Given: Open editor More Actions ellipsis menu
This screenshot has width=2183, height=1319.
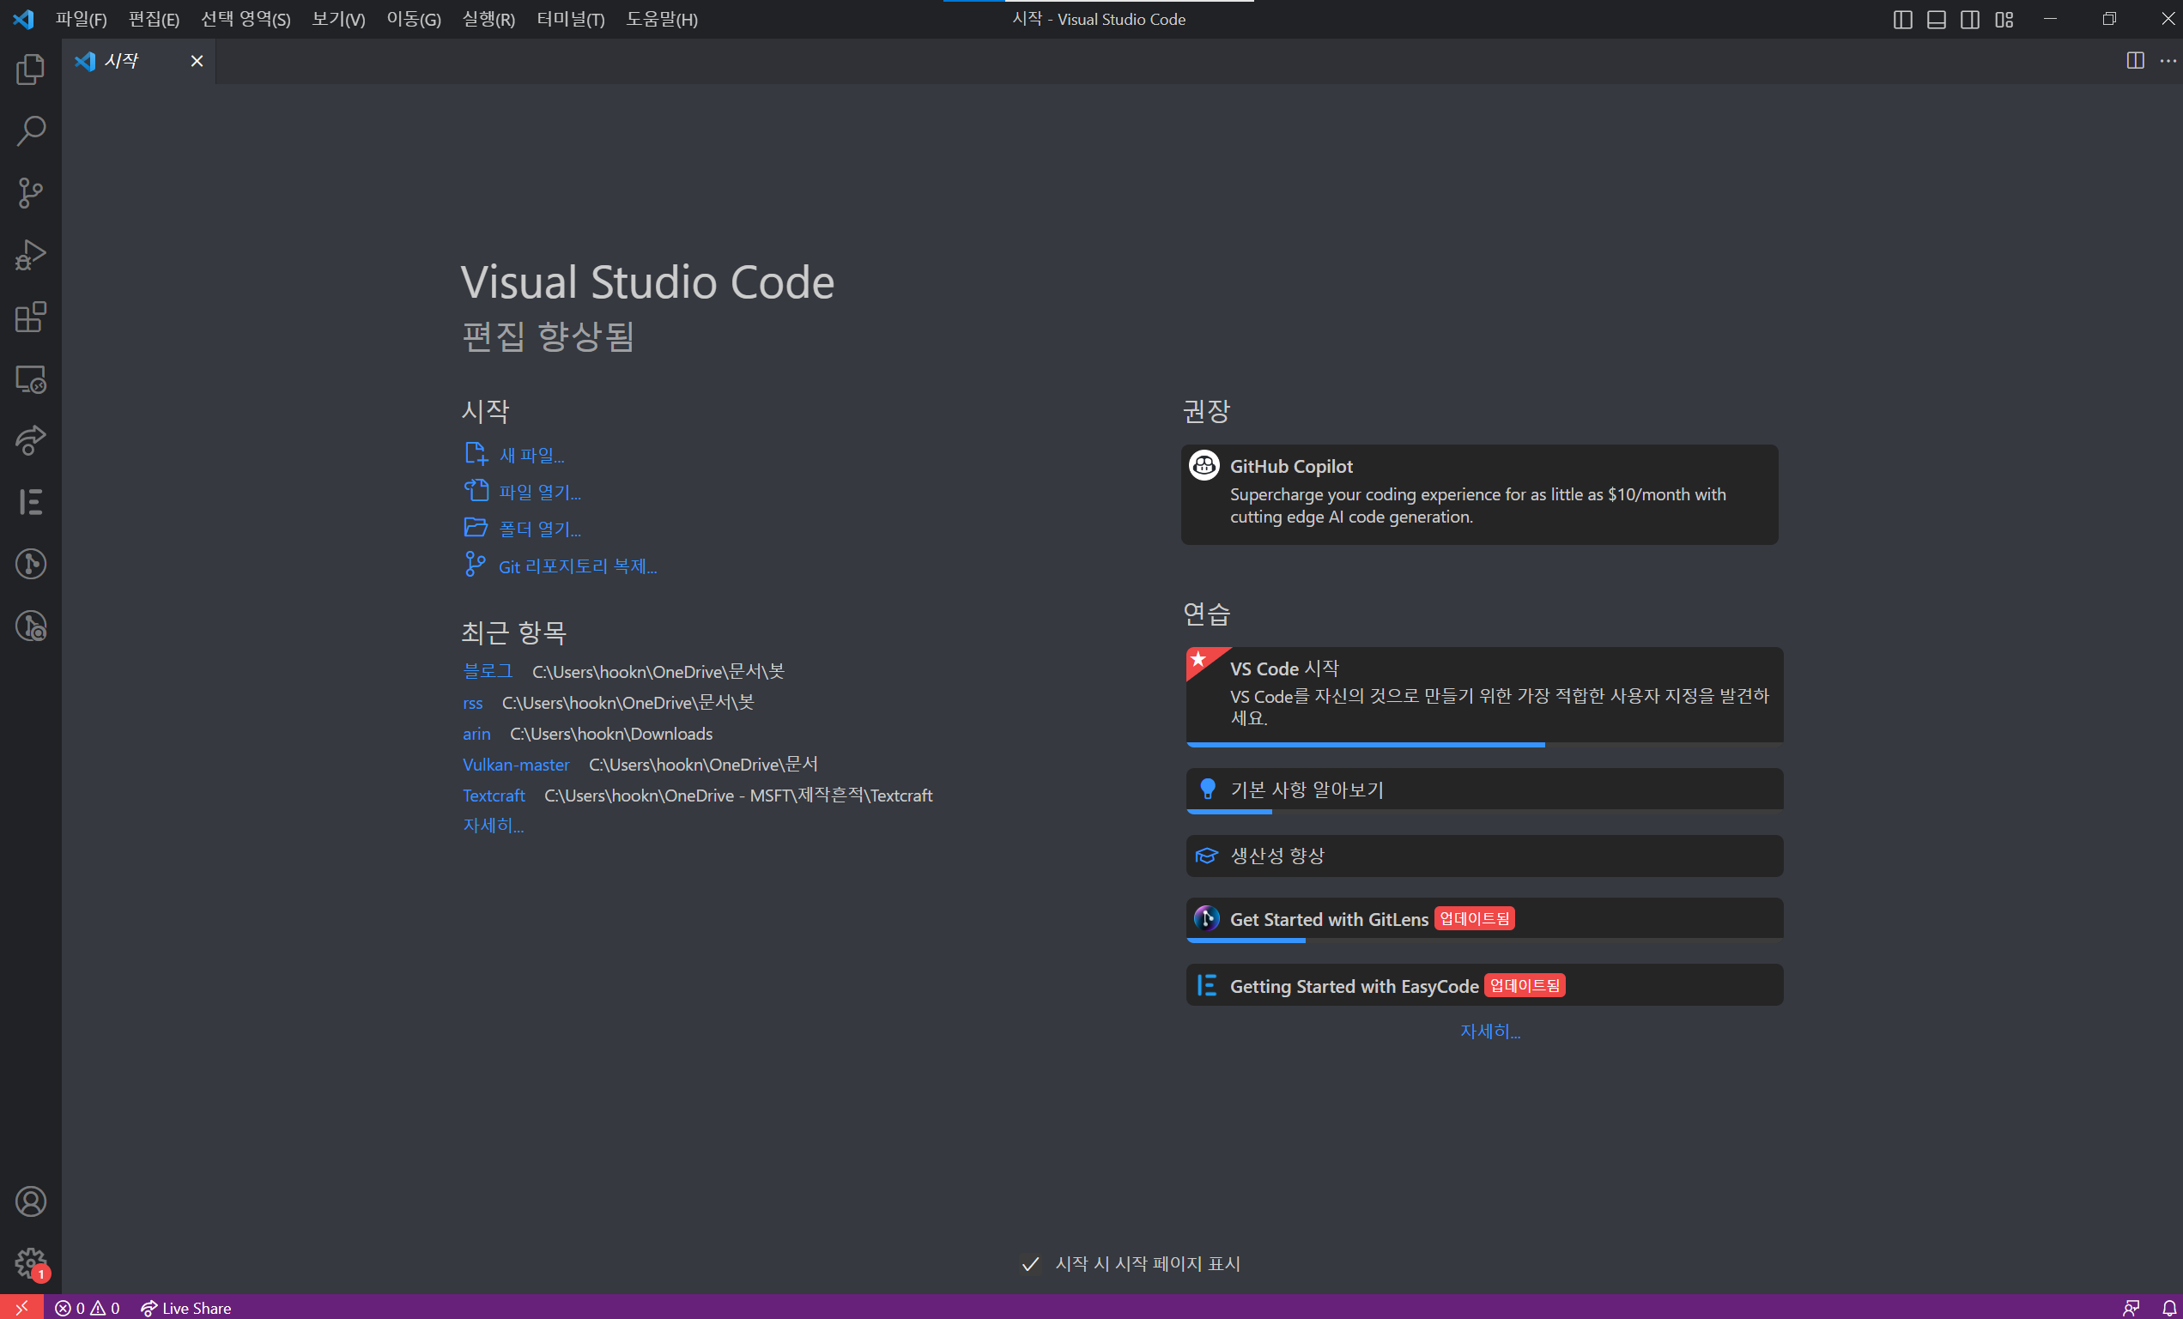Looking at the screenshot, I should point(2167,61).
